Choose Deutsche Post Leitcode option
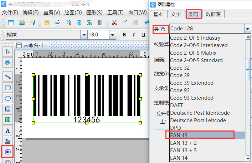Image resolution: width=252 pixels, height=163 pixels. [x=207, y=120]
